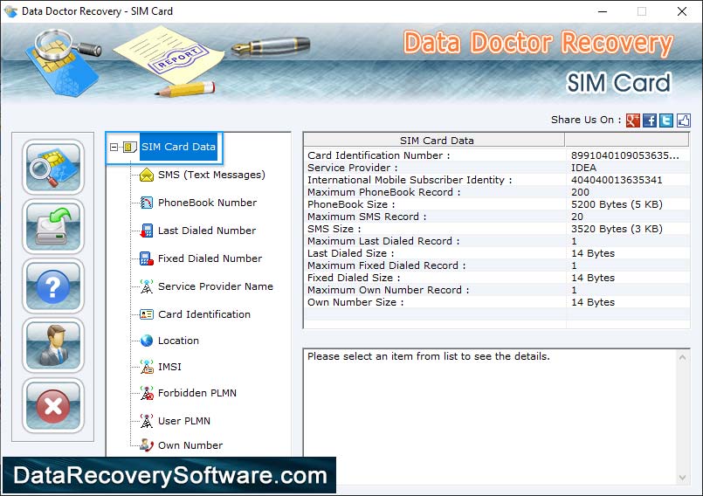703x496 pixels.
Task: Click the app icon in title bar
Action: tap(10, 11)
